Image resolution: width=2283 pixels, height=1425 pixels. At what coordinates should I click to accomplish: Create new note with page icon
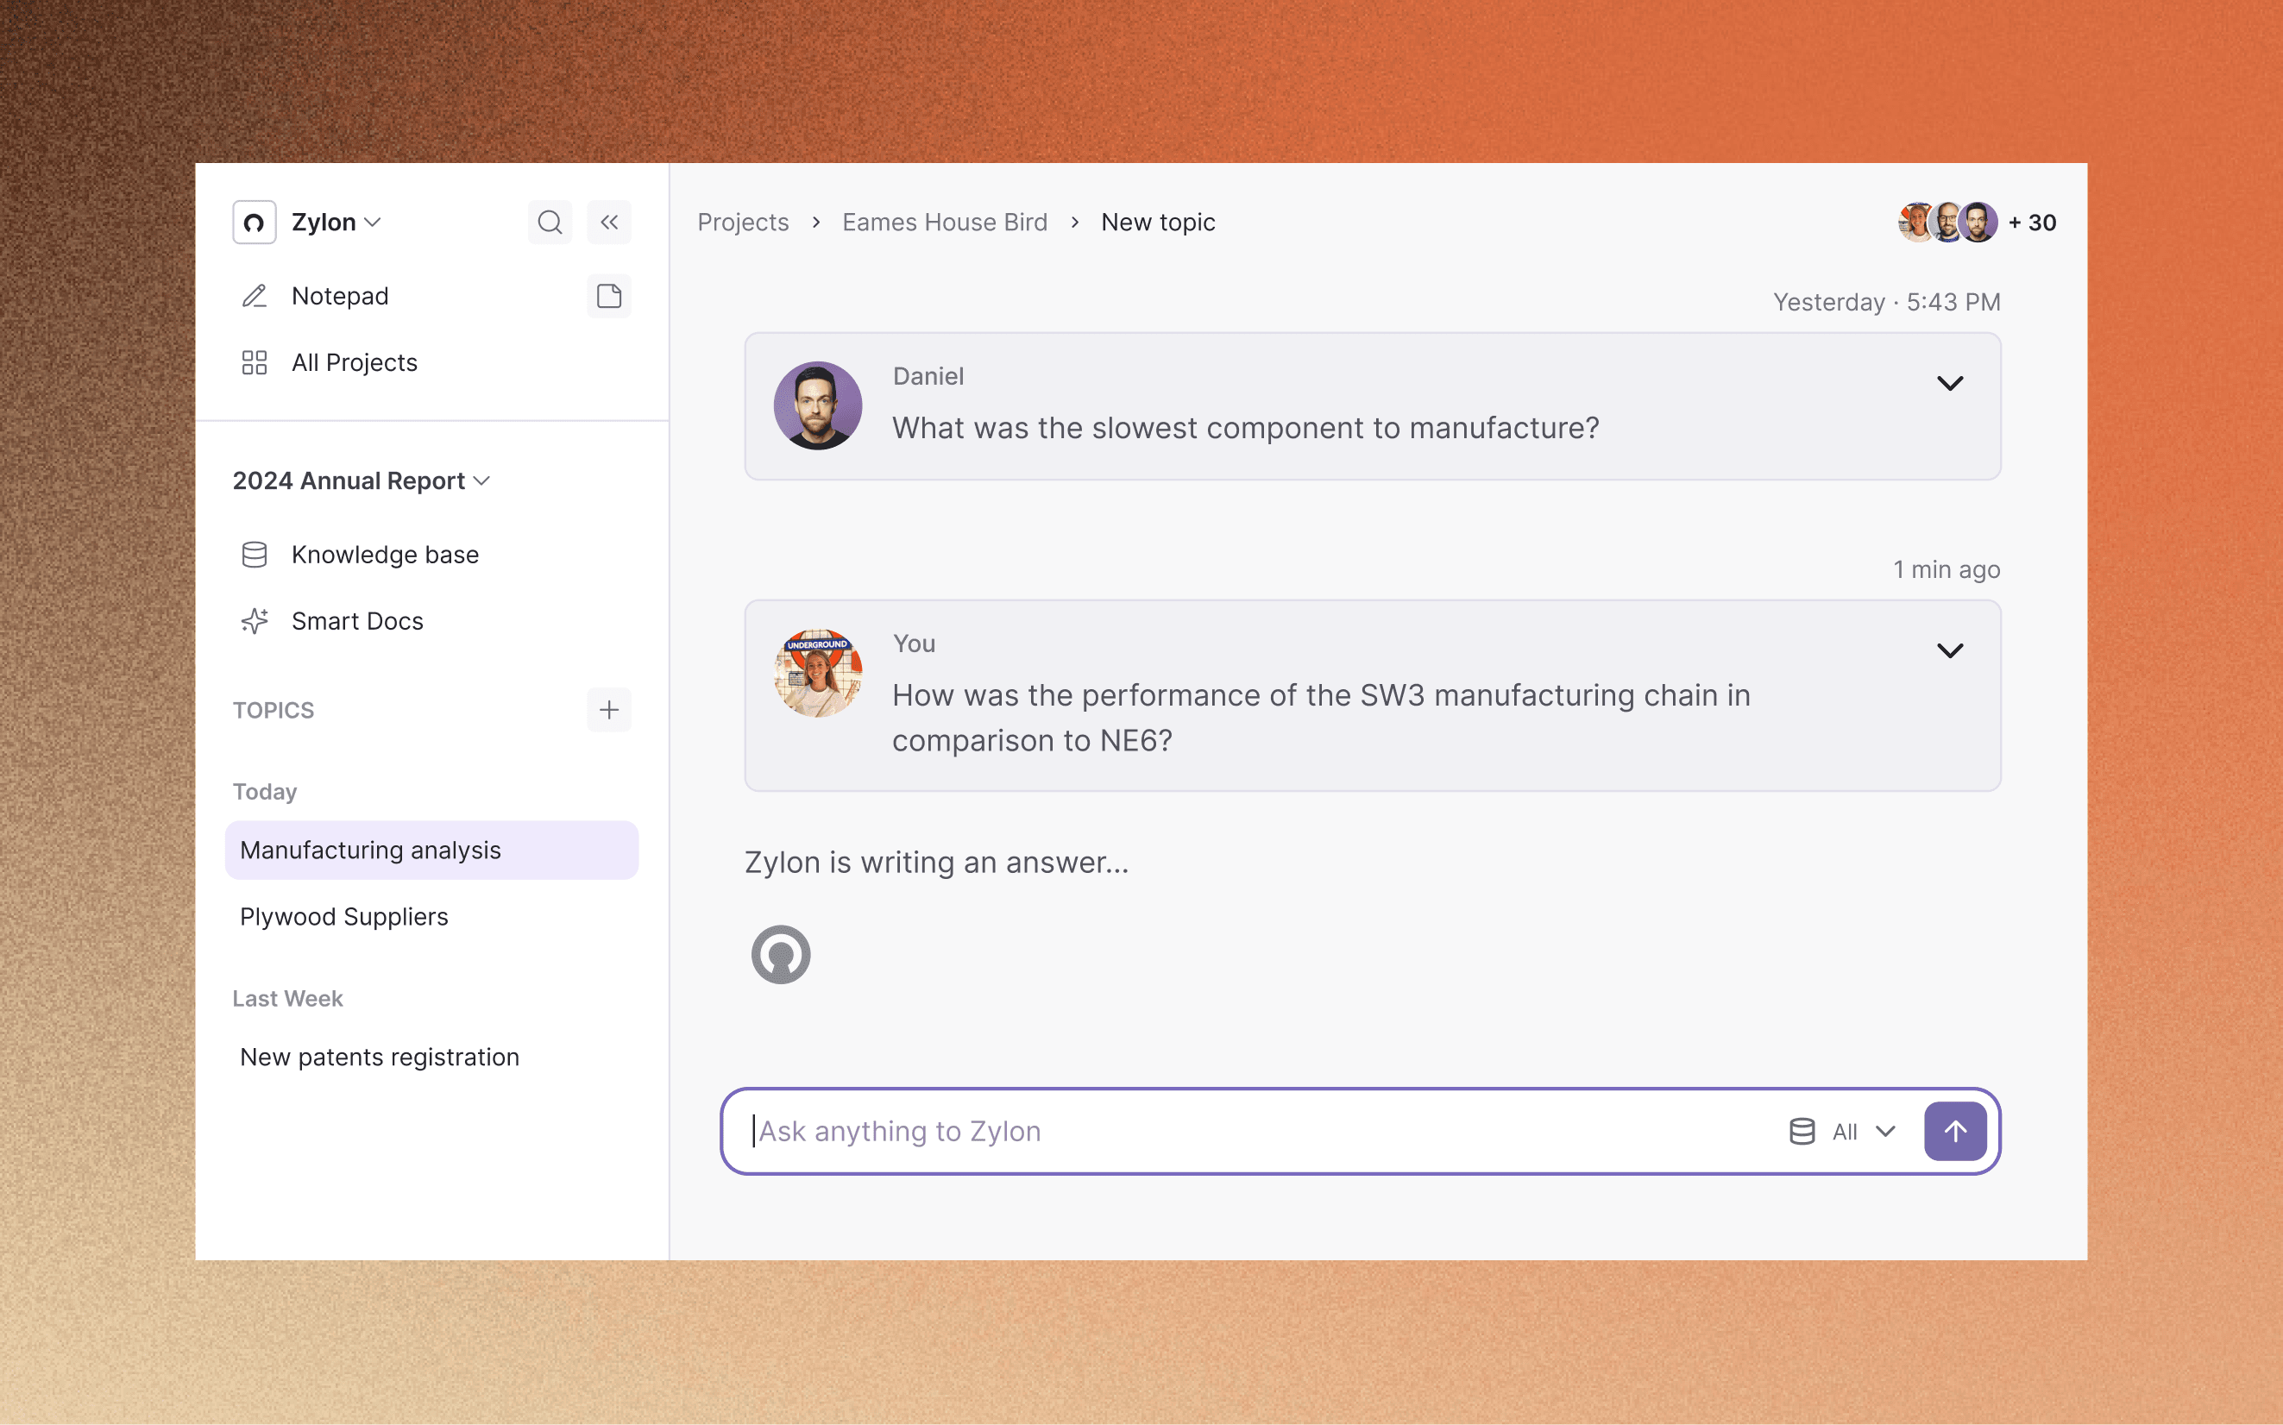pyautogui.click(x=609, y=296)
